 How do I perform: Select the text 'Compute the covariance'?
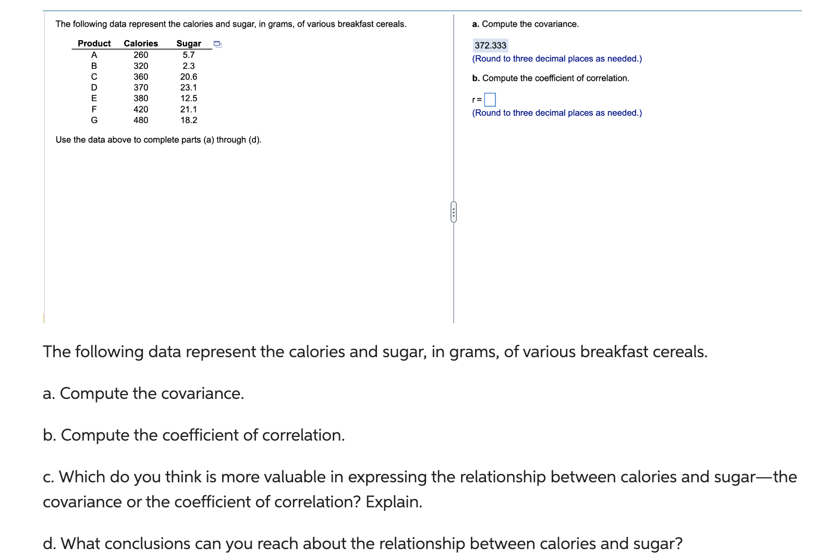click(525, 24)
